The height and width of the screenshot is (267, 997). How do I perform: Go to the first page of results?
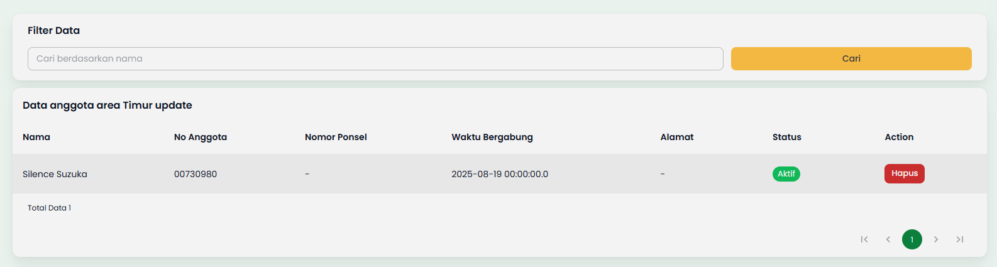864,239
